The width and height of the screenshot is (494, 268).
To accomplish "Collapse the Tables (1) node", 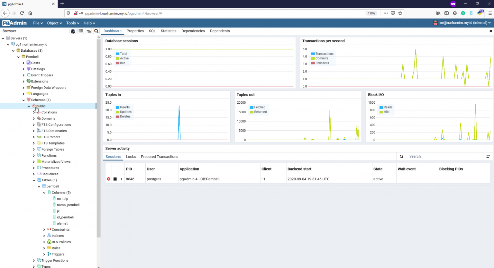I will [34, 180].
